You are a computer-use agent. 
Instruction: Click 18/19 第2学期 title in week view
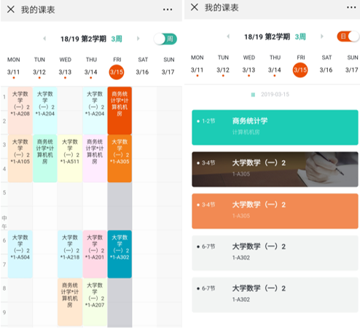83,39
